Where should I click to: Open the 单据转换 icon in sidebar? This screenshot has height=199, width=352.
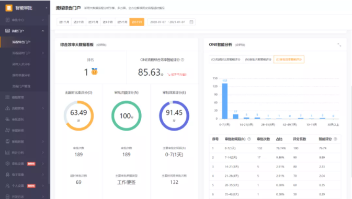coord(7,130)
